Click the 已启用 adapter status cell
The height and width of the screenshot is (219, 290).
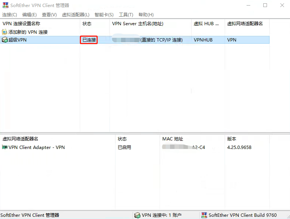point(124,147)
